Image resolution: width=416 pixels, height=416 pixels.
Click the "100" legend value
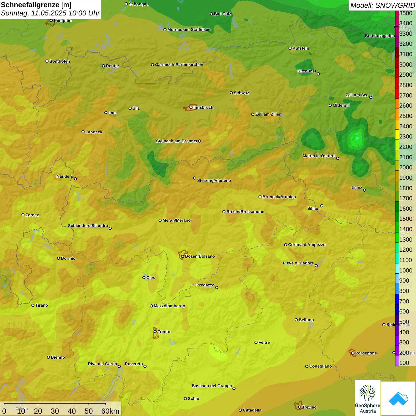(404, 363)
